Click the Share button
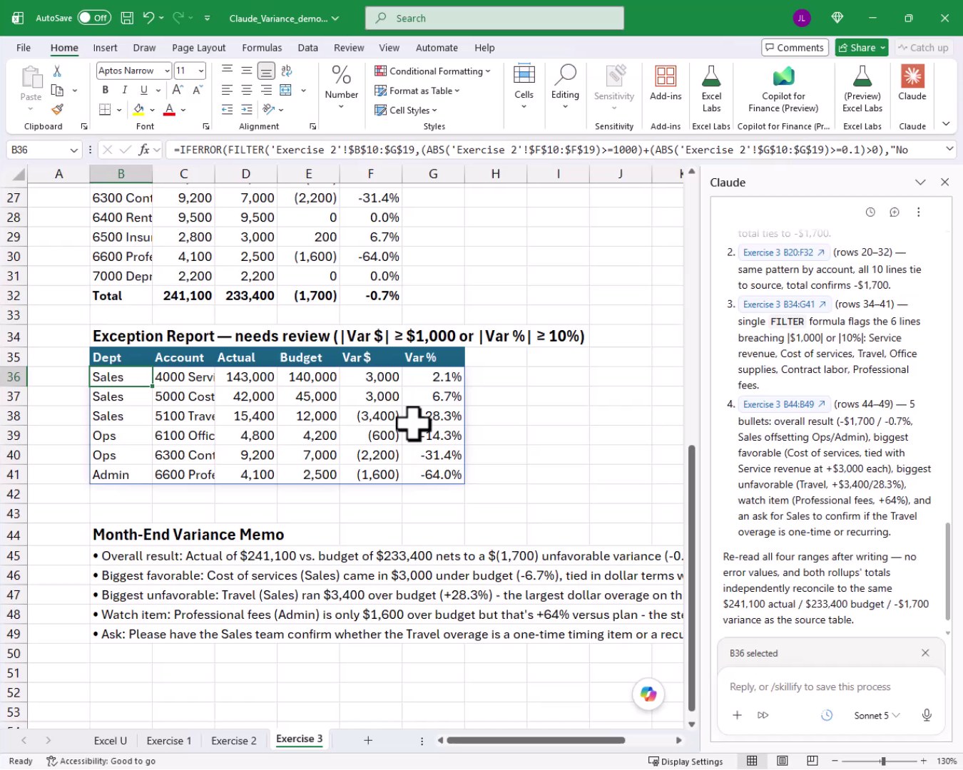This screenshot has height=770, width=963. (862, 48)
